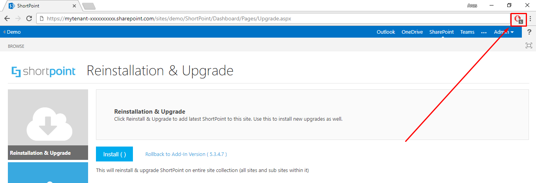Click the browser forward arrow

[18, 18]
